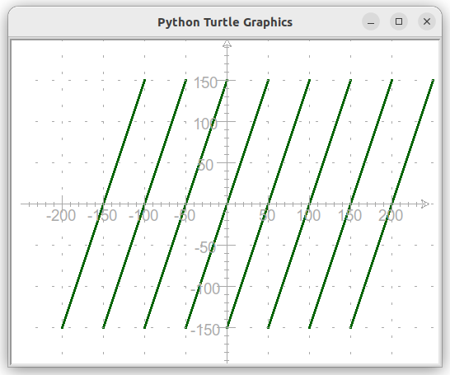Click the 200 label on x-axis
Screen dimensions: 450x375
(x=391, y=215)
